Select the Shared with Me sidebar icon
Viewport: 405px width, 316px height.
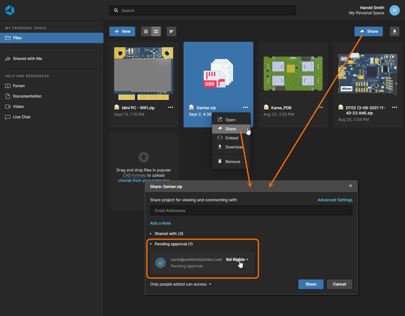point(6,58)
